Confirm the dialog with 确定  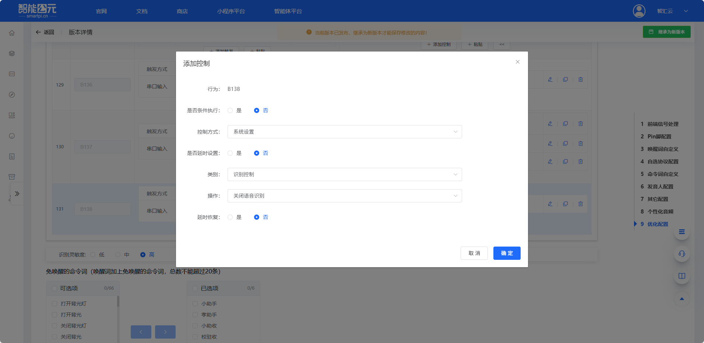[507, 253]
